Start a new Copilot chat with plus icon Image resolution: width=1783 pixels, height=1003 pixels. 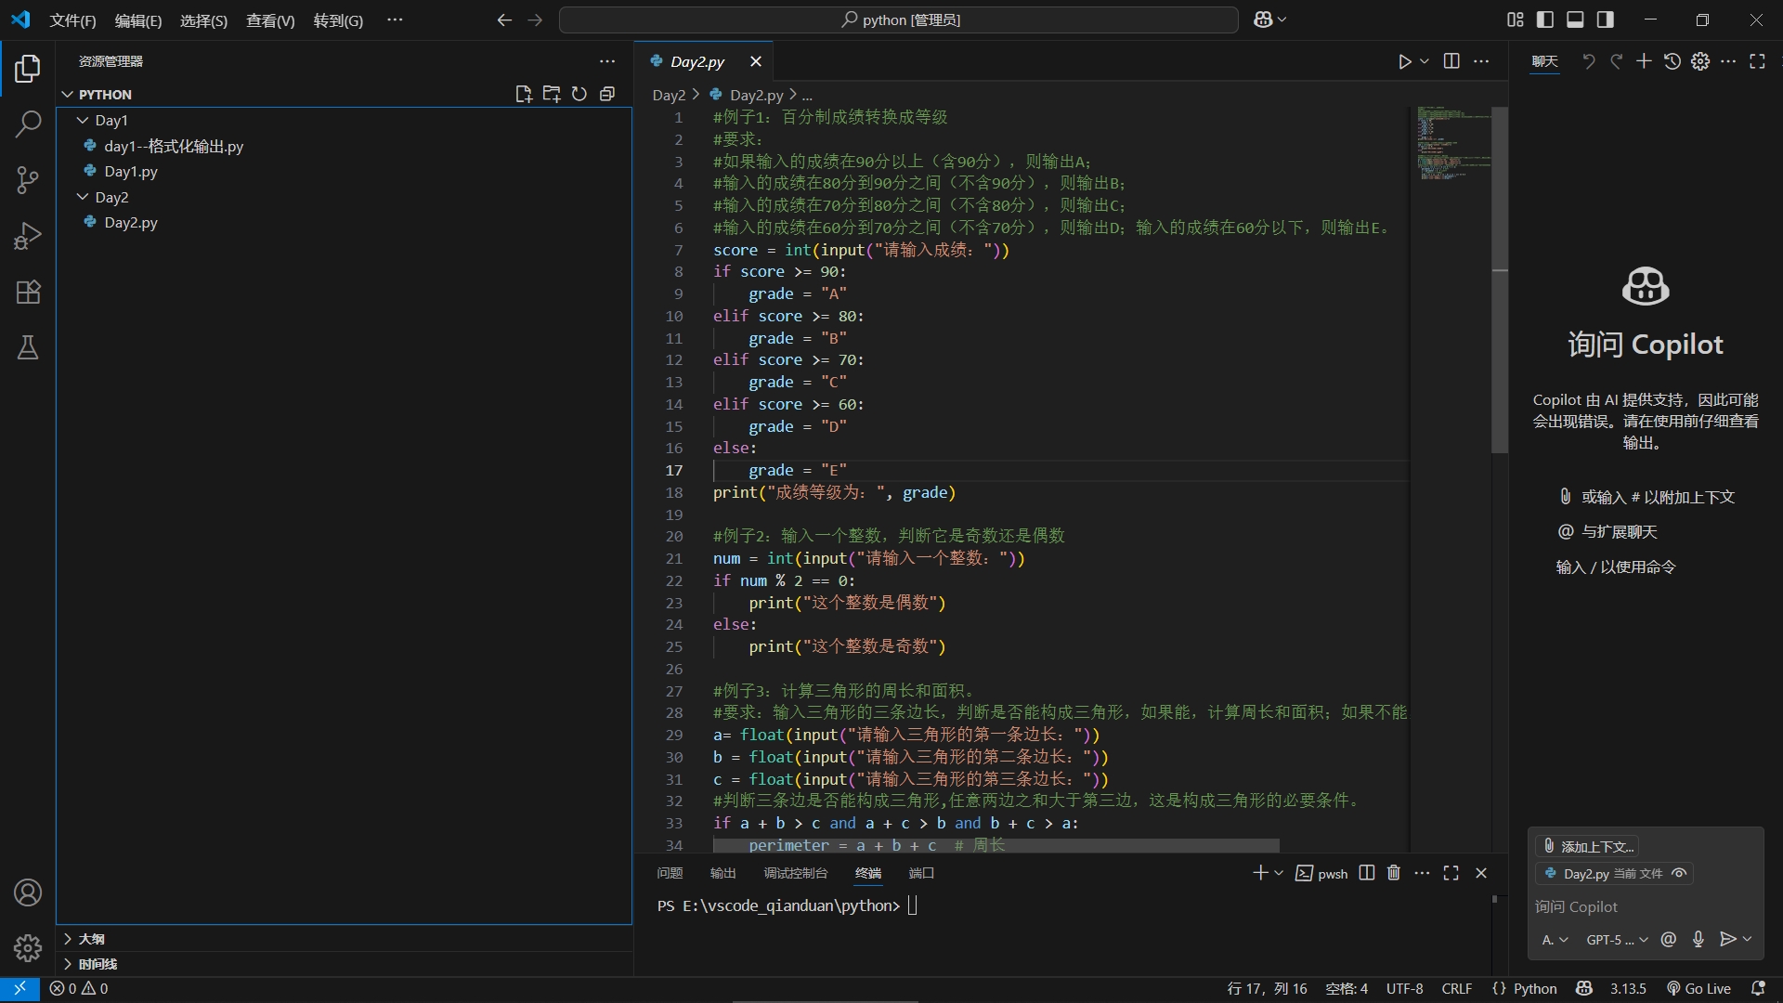[1644, 61]
